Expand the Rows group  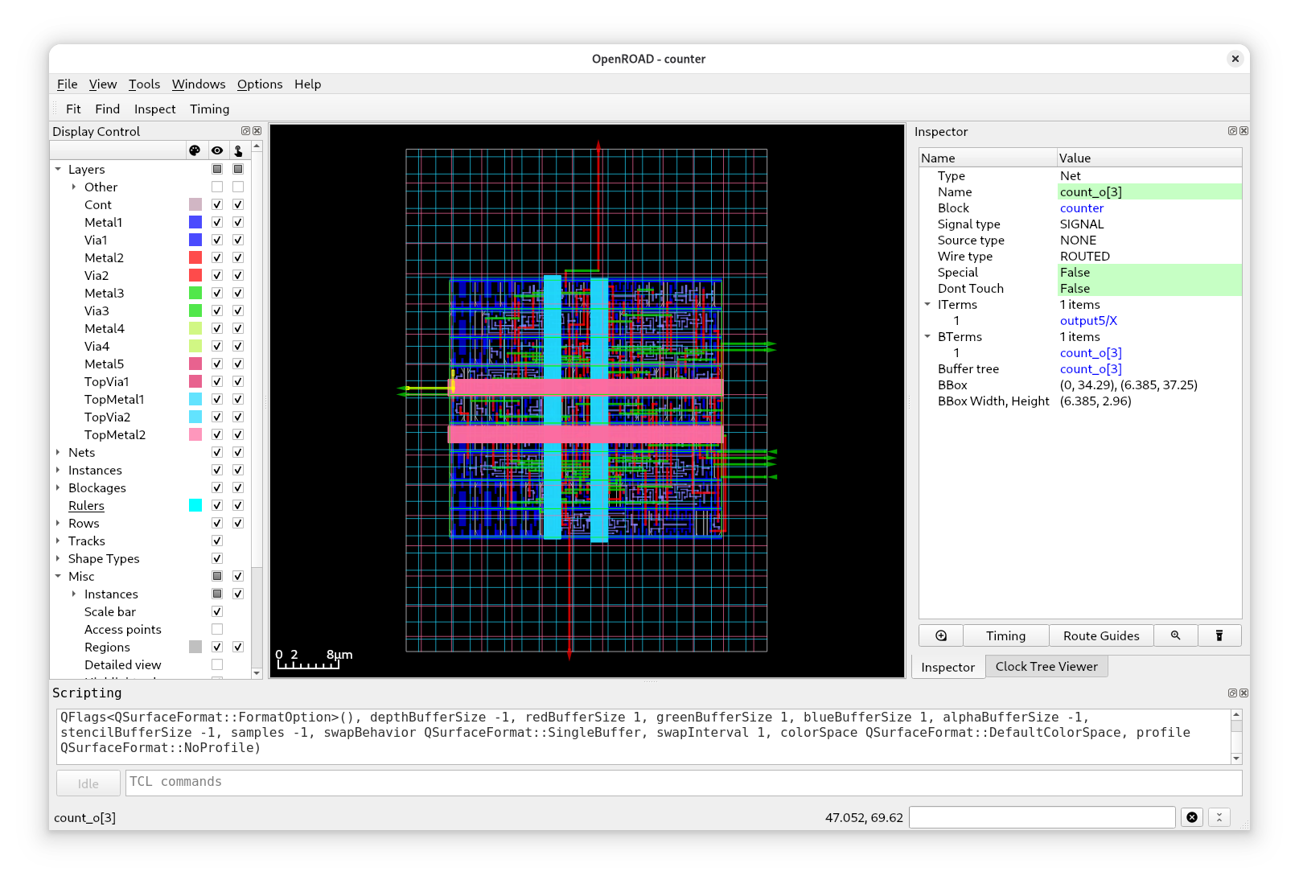(x=58, y=524)
